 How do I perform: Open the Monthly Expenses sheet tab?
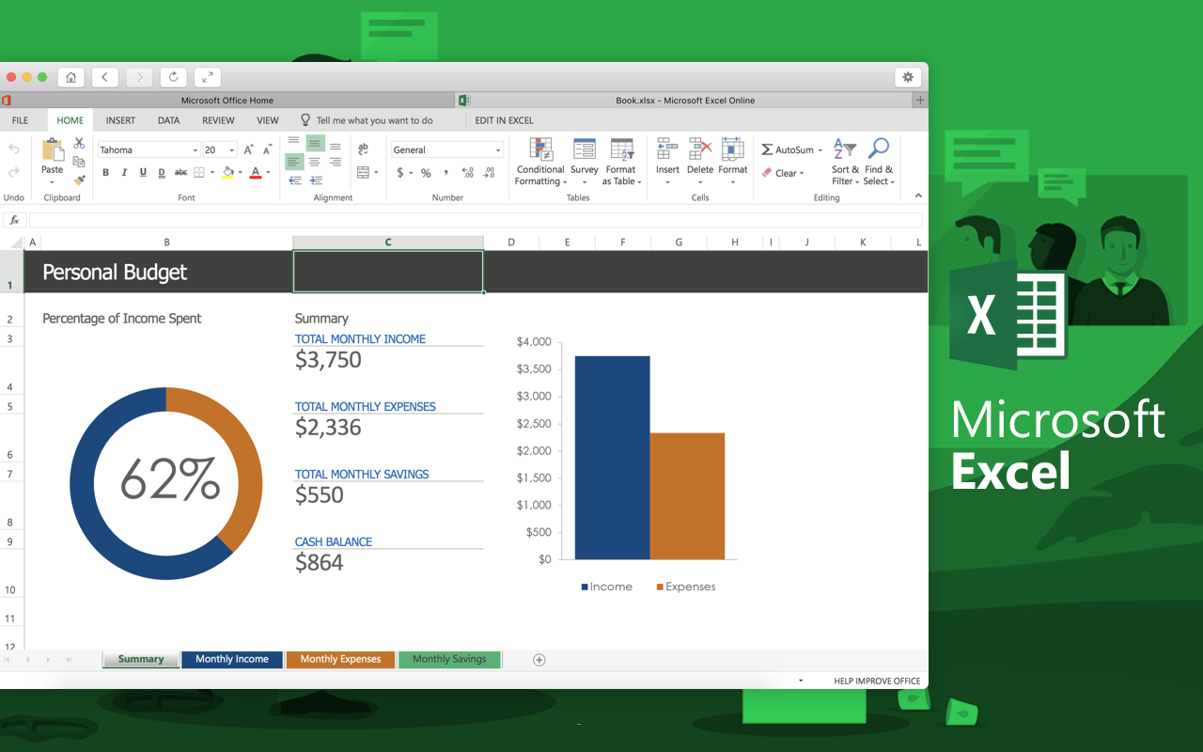[x=340, y=659]
